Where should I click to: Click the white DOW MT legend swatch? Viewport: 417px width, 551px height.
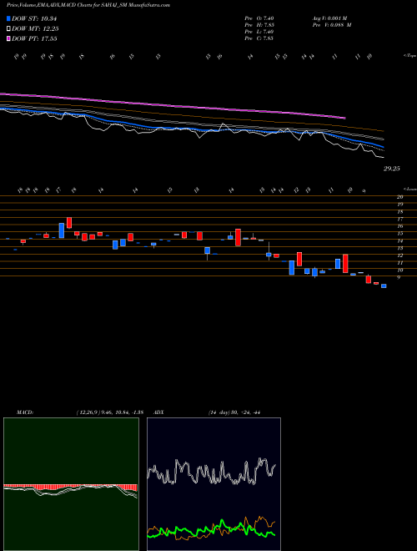click(x=8, y=29)
